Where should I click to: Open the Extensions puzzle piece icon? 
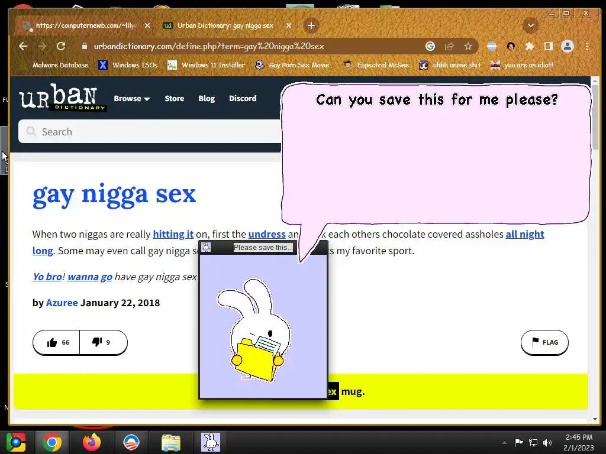[530, 46]
